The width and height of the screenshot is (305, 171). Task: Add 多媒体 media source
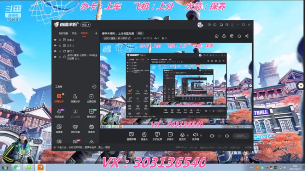(x=170, y=136)
